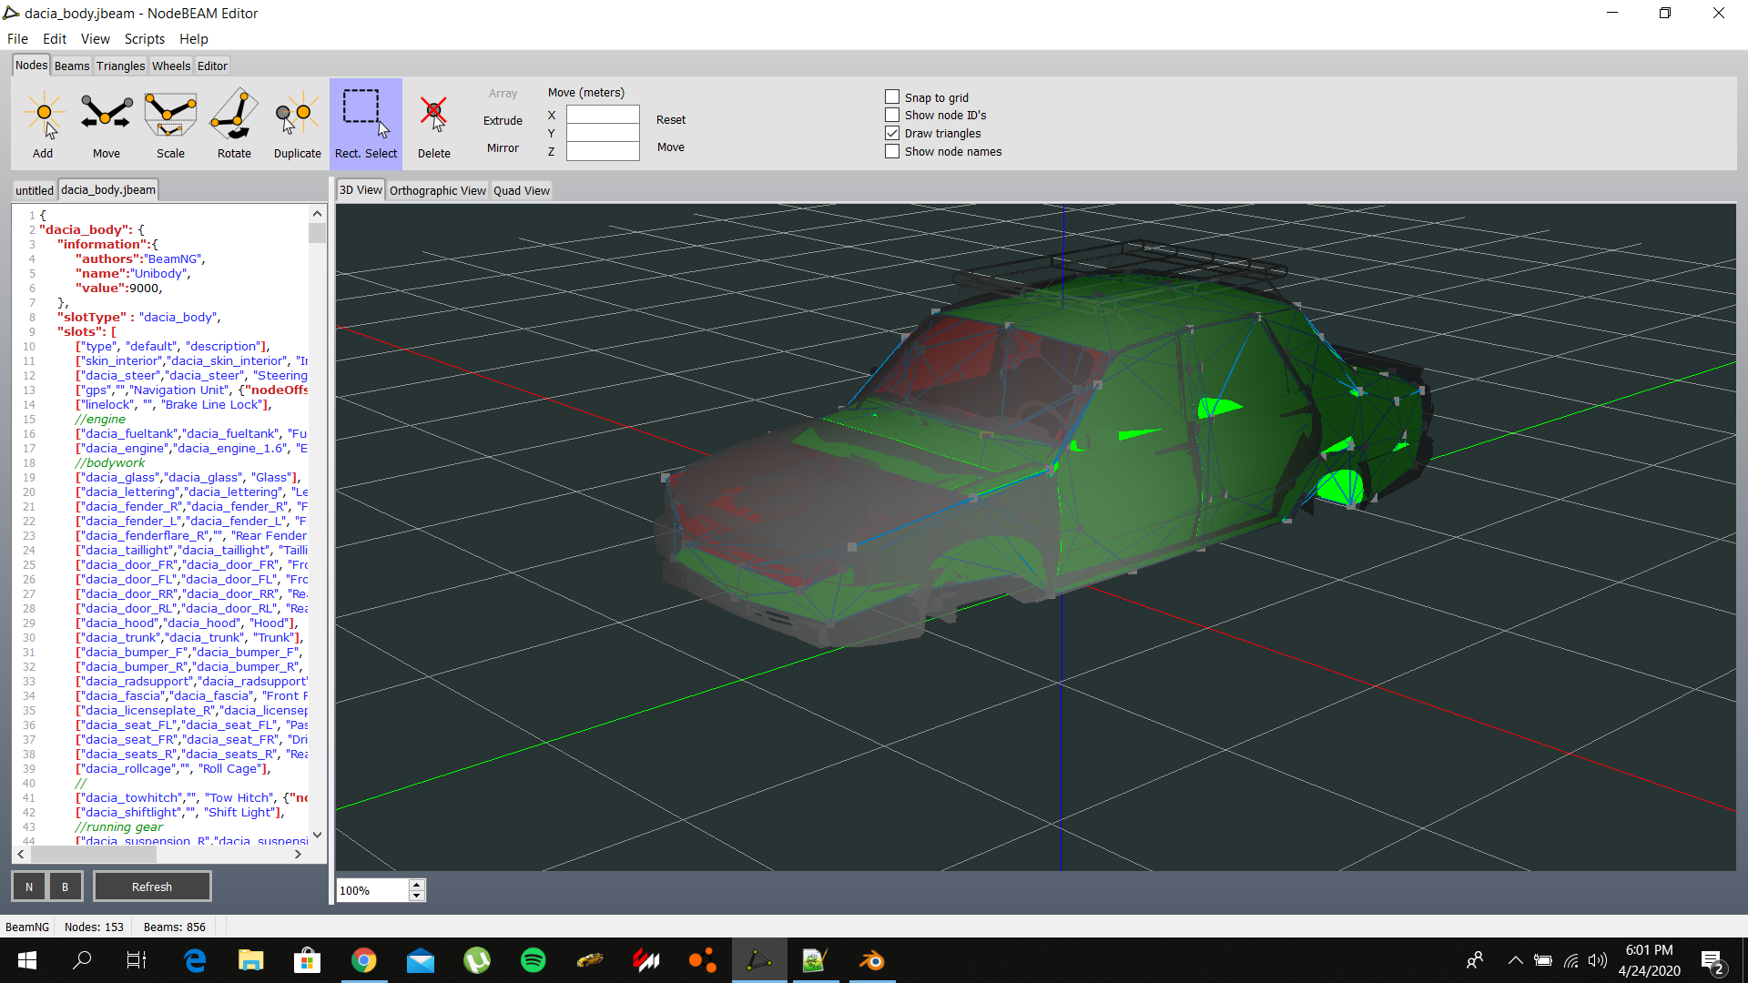
Task: Open taskbar search
Action: pos(82,960)
